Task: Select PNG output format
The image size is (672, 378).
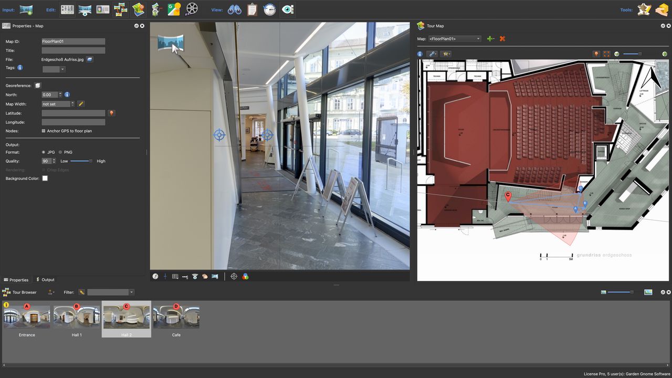Action: pyautogui.click(x=60, y=152)
